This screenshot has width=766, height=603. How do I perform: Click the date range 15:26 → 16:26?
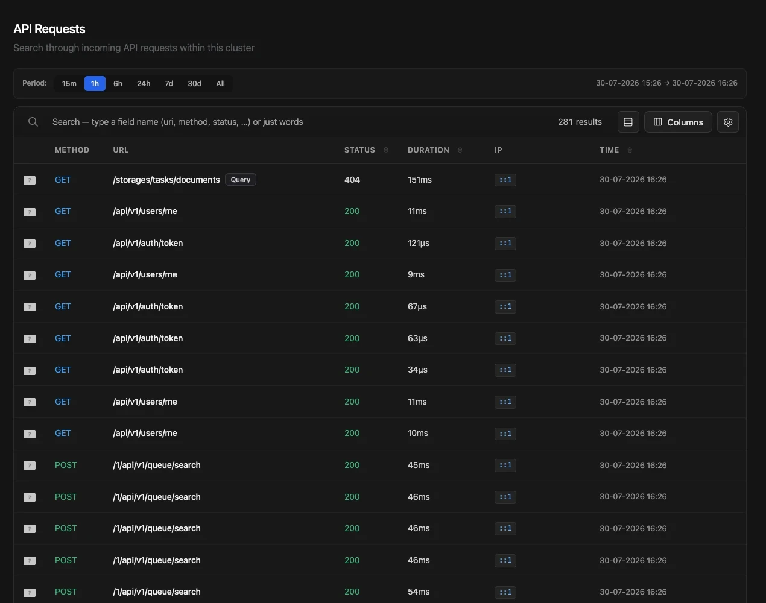666,83
